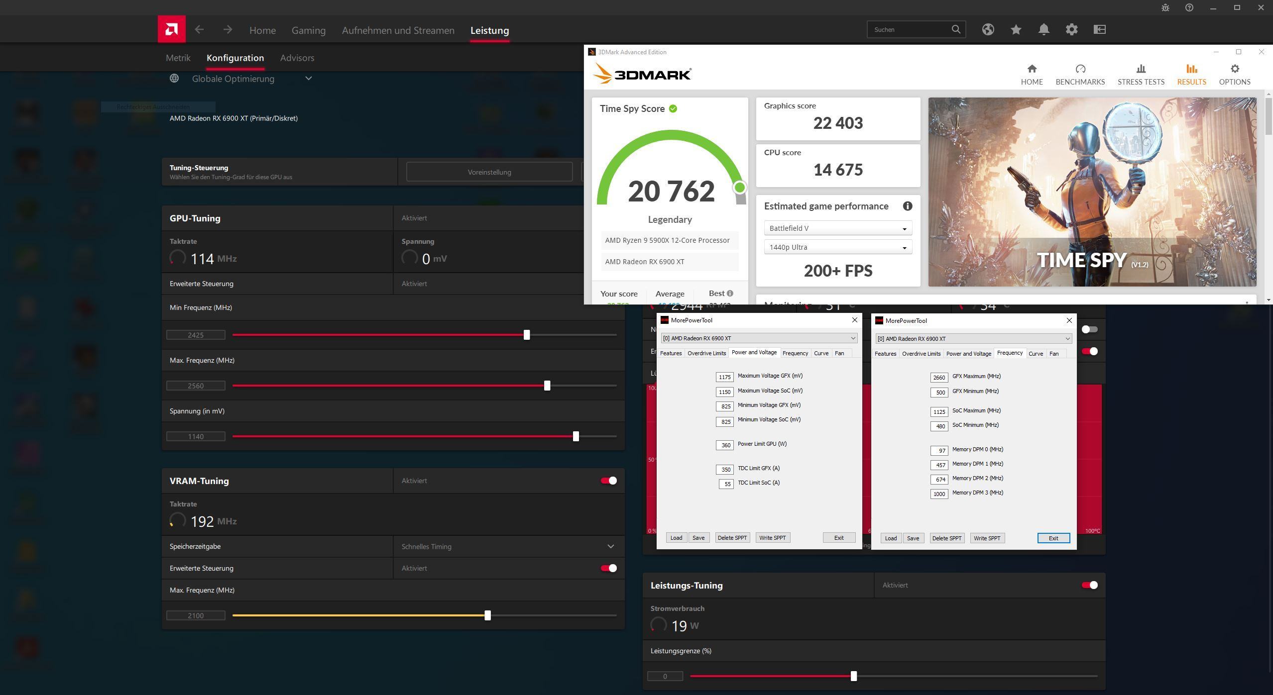Viewport: 1273px width, 695px height.
Task: Click Min Frequenz value box 2425
Action: click(196, 335)
